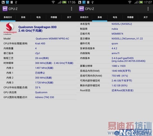Select 系统芯片 tab in right screen
The width and height of the screenshot is (153, 136).
(x=84, y=17)
